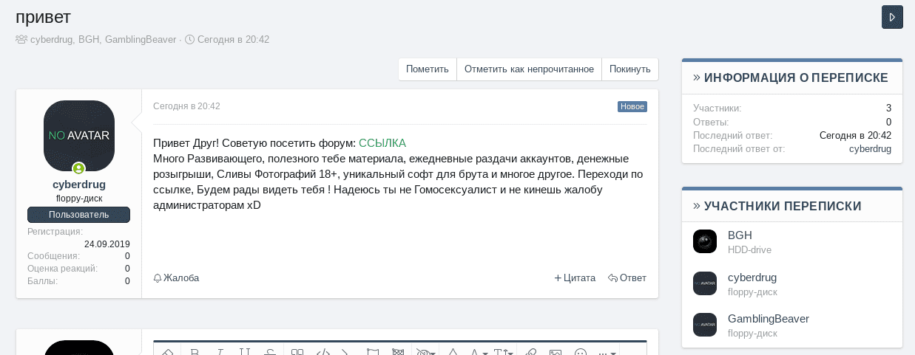The height and width of the screenshot is (355, 915).
Task: Select the registration date 24.09.2019
Action: pos(107,244)
